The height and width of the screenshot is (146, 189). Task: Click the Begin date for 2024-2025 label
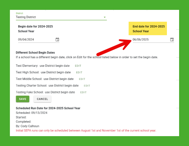35,29
